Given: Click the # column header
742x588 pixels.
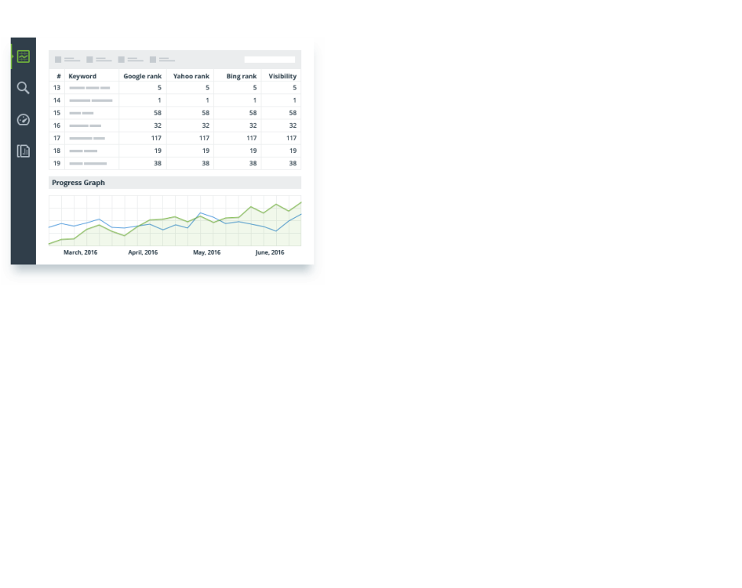Looking at the screenshot, I should click(x=59, y=76).
